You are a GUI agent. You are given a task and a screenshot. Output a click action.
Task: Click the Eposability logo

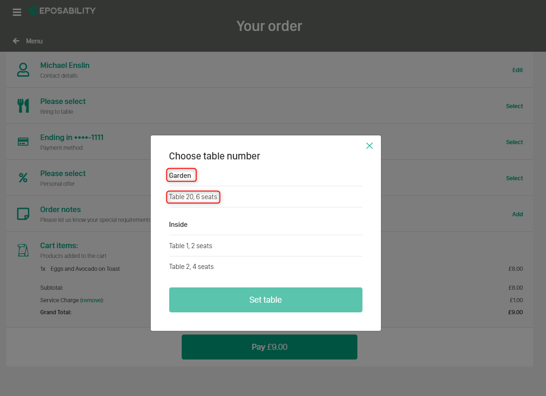(62, 10)
